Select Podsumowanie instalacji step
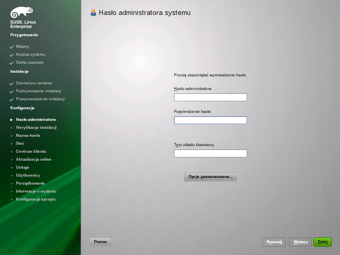This screenshot has width=340, height=255. point(39,91)
